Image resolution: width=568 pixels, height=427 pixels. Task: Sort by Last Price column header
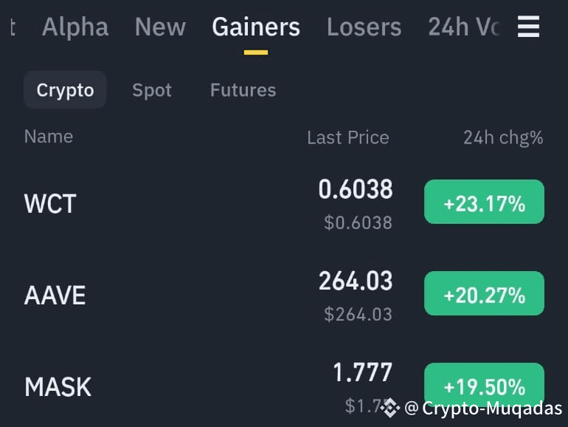coord(348,137)
